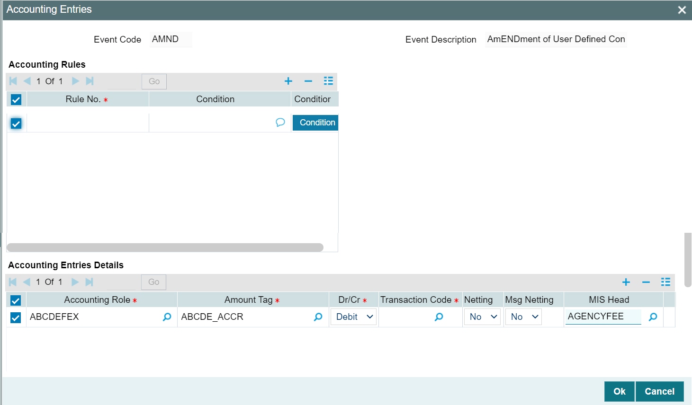This screenshot has width=692, height=405.
Task: Add a row in Accounting Entries Details
Action: tap(626, 282)
